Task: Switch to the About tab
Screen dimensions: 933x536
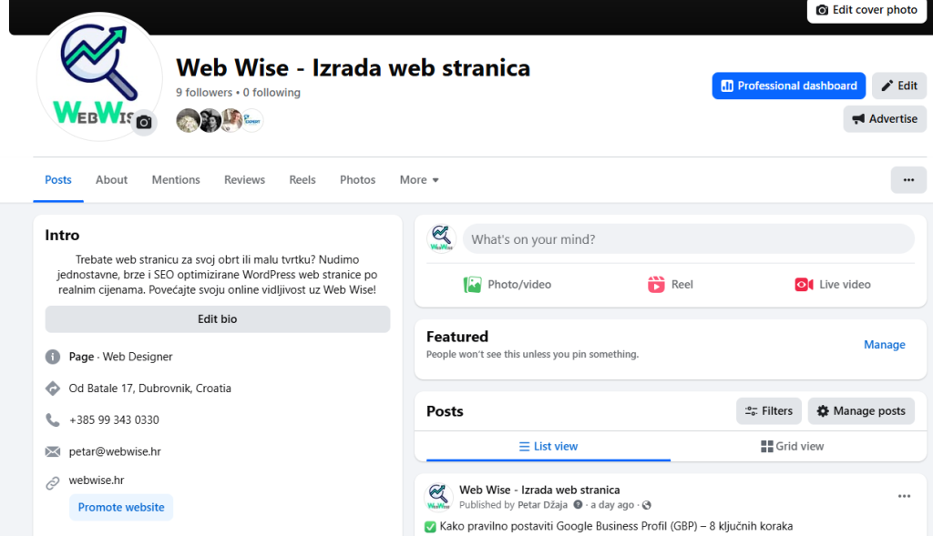Action: click(111, 179)
